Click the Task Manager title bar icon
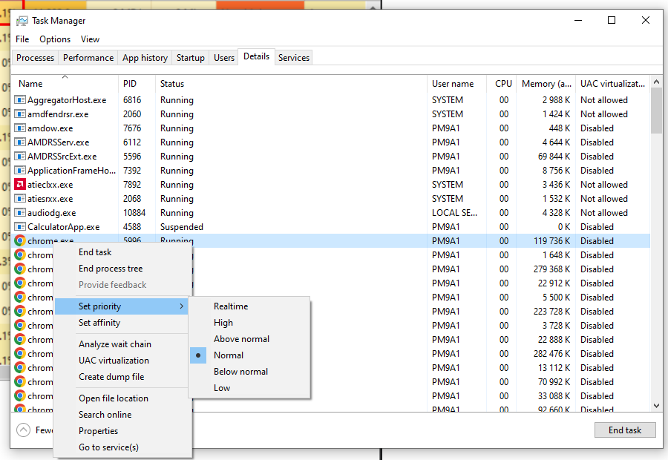 [22, 21]
